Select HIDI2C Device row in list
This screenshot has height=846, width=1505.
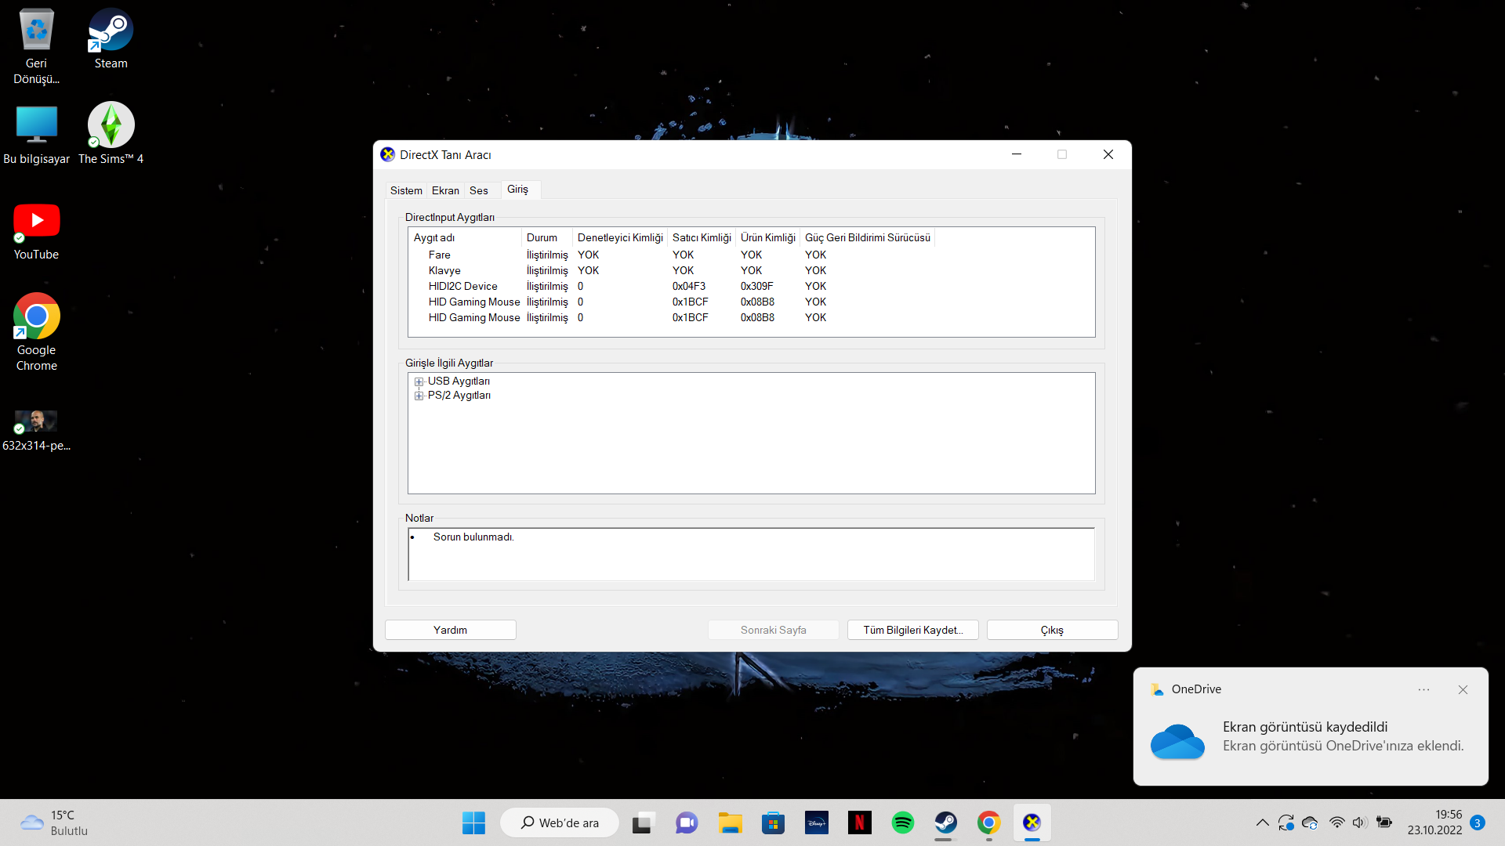click(462, 287)
